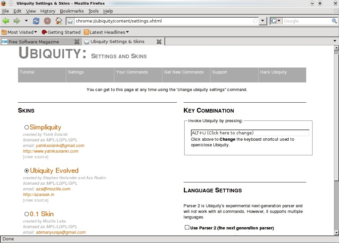
Task: Click the Ubiquity Evolved skin title
Action: click(x=54, y=170)
